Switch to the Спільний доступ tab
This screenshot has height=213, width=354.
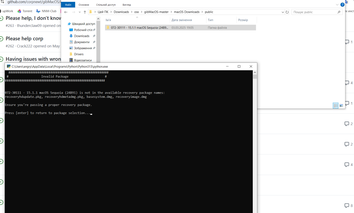pos(105,5)
